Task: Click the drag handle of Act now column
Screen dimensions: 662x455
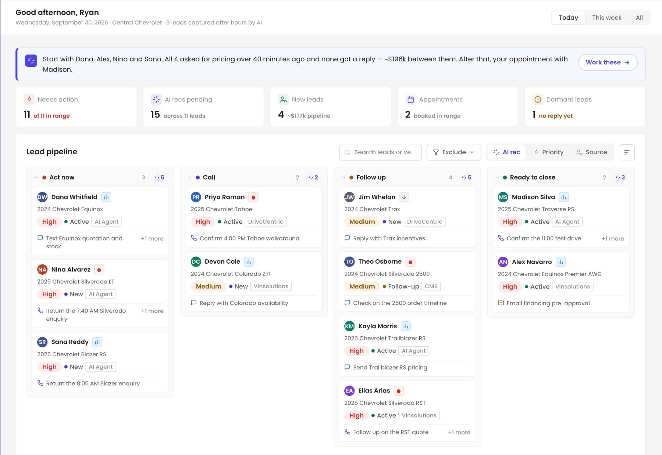Action: click(36, 177)
